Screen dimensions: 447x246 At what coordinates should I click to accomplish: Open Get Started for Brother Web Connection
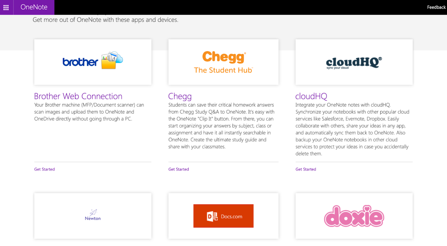pyautogui.click(x=44, y=169)
